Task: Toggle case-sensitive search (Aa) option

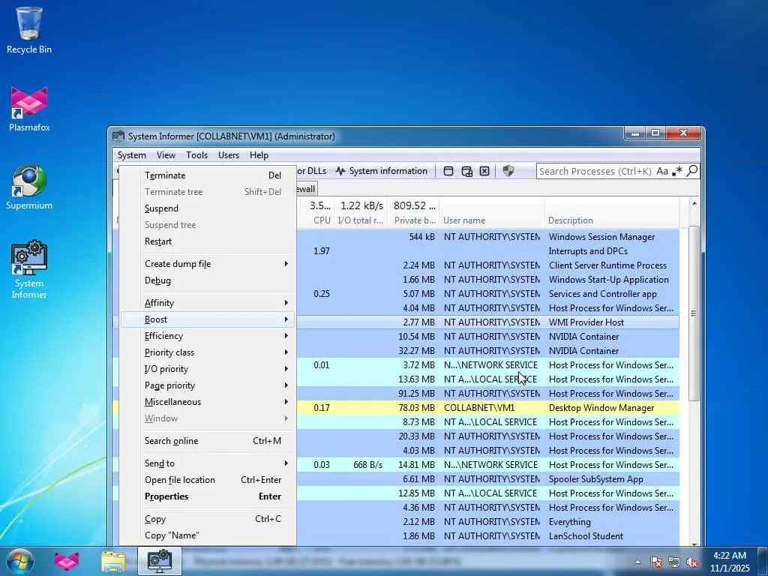Action: (x=662, y=171)
